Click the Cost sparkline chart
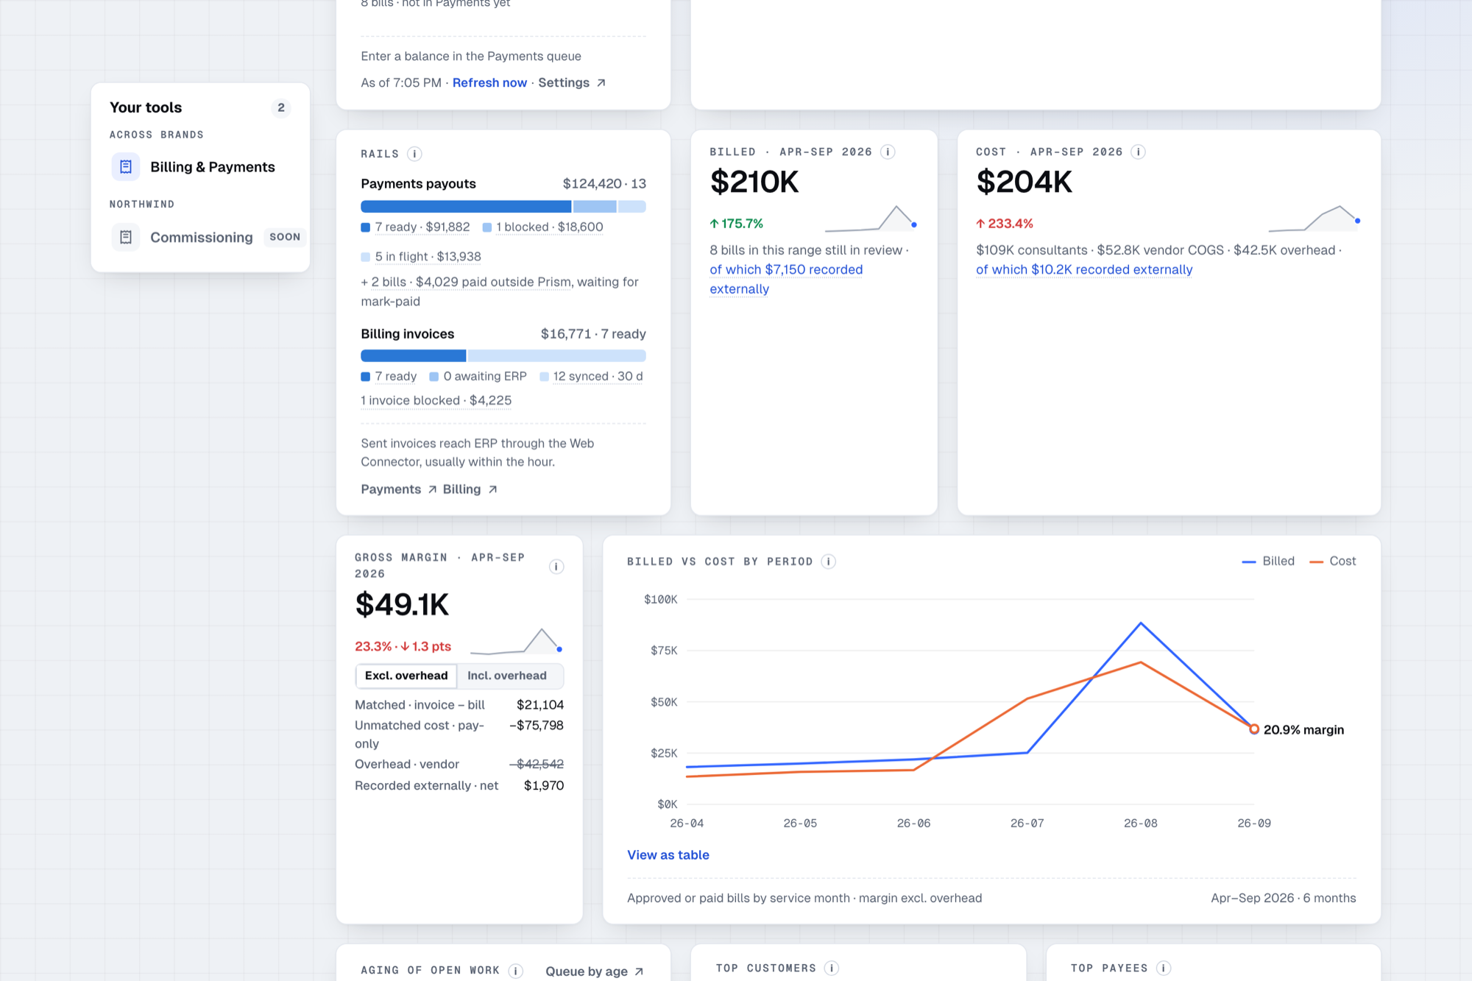 [1314, 218]
